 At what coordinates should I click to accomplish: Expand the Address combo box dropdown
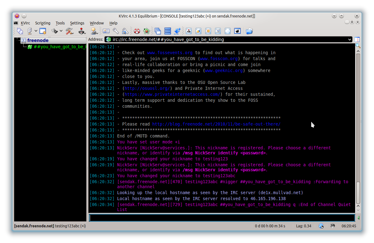[x=350, y=39]
